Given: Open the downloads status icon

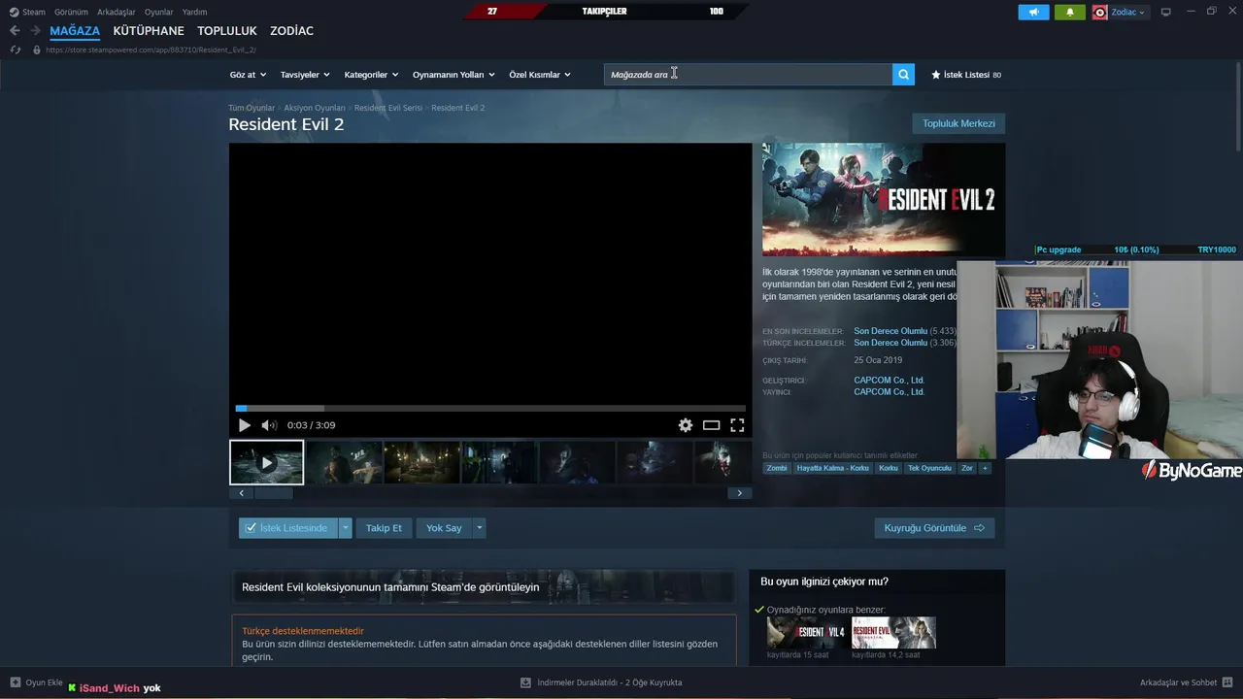Looking at the screenshot, I should 525,682.
